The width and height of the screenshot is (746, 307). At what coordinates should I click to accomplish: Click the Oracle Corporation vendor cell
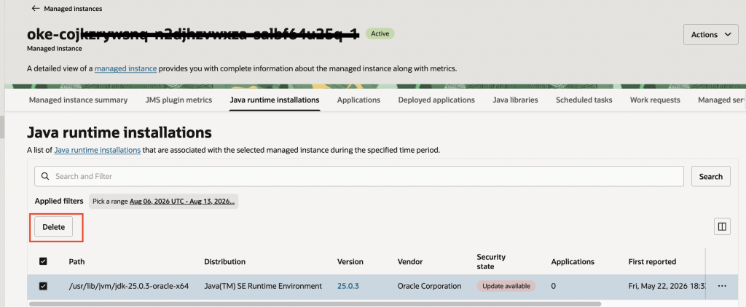coord(430,286)
